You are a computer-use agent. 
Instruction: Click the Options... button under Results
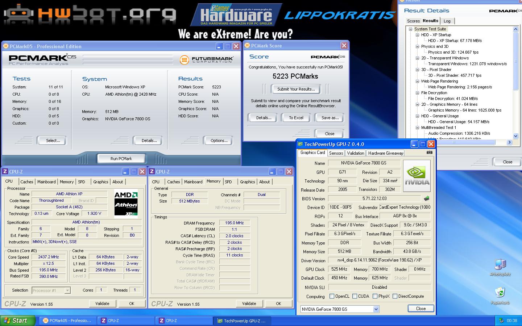[219, 141]
